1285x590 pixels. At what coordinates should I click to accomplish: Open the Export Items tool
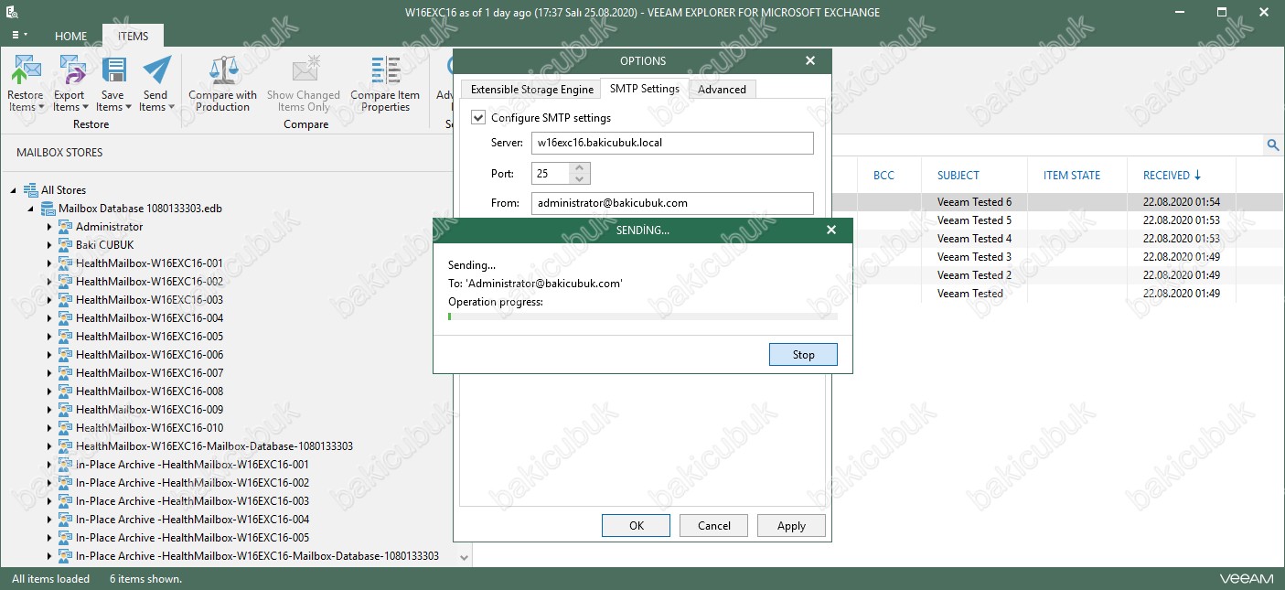(69, 82)
